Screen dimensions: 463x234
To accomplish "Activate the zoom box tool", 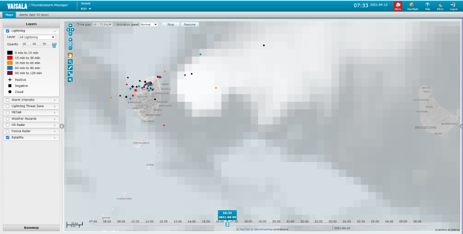I will tap(70, 61).
